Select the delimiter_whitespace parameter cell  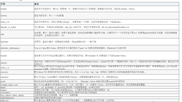17,48
